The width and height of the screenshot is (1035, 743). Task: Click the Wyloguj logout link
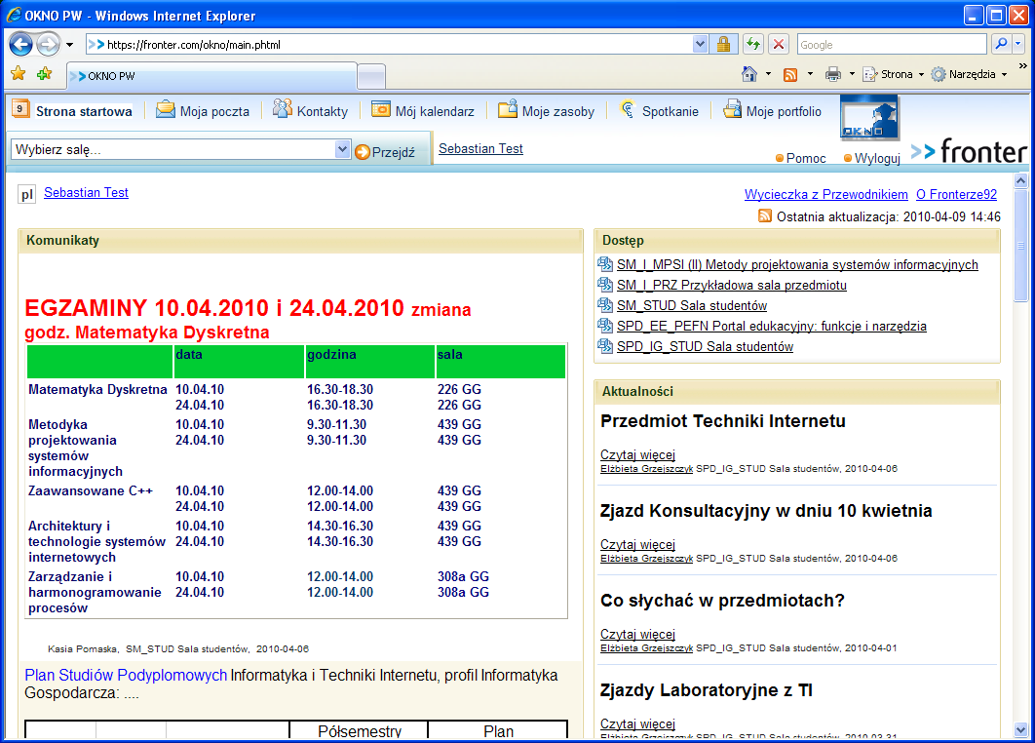tap(872, 158)
